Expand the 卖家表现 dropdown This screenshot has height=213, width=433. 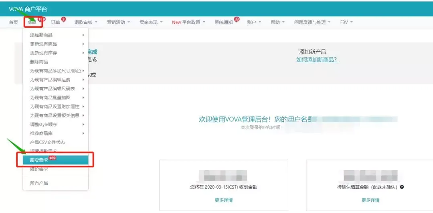click(151, 22)
